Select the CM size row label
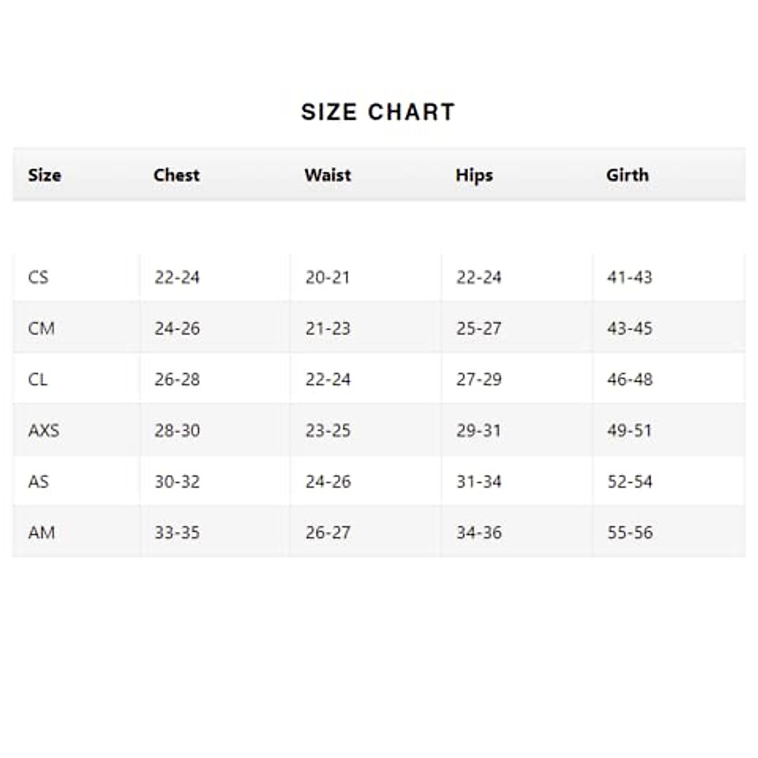 [41, 328]
